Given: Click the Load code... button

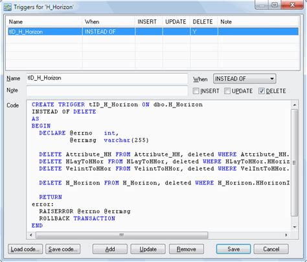Looking at the screenshot, I should [25, 249].
